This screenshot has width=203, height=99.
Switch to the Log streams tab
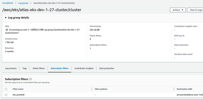click(x=11, y=68)
